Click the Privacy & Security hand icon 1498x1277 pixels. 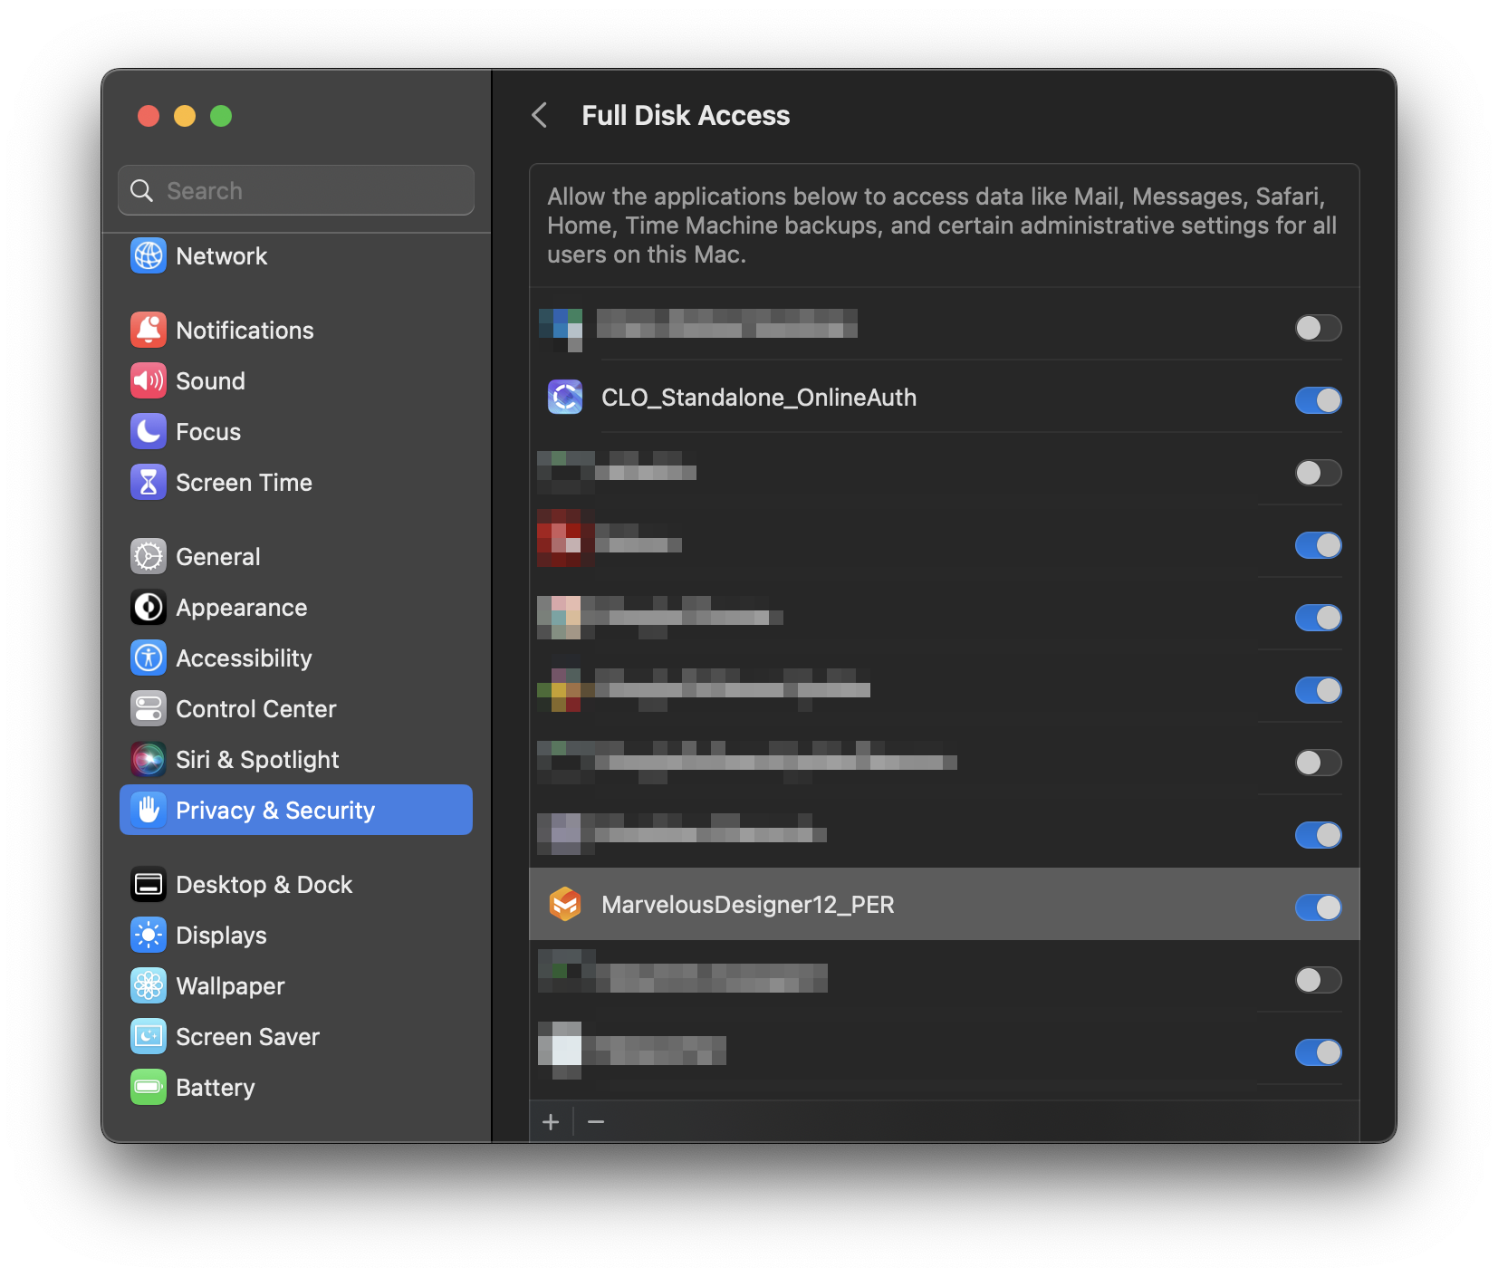point(148,810)
